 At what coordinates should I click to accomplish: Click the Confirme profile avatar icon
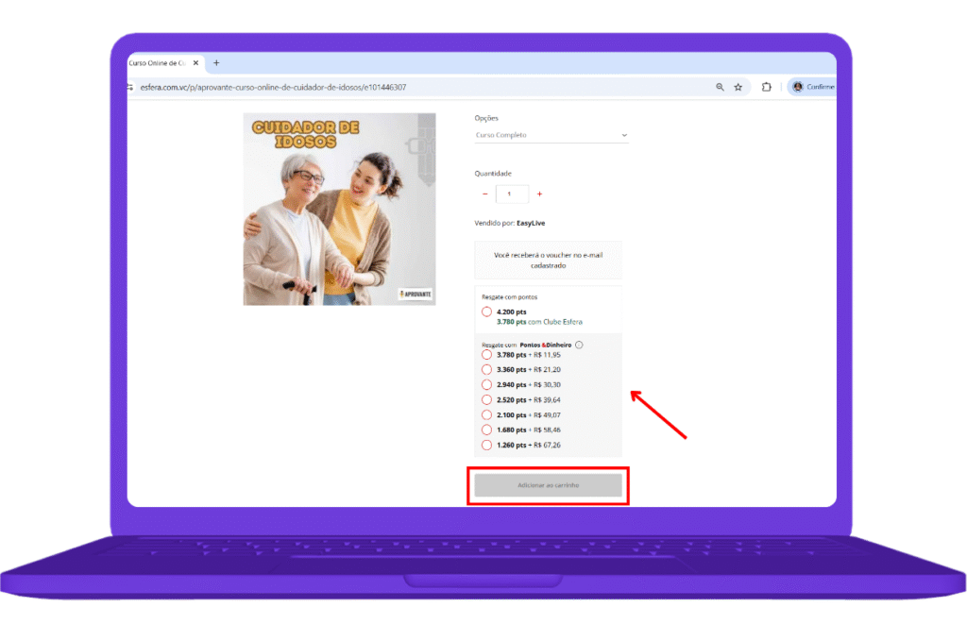pyautogui.click(x=798, y=87)
